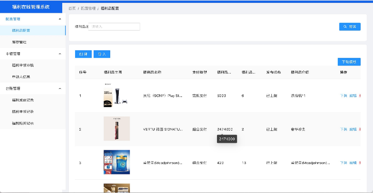Collapse the 配置管理 sidebar section
The image size is (373, 193).
[59, 19]
